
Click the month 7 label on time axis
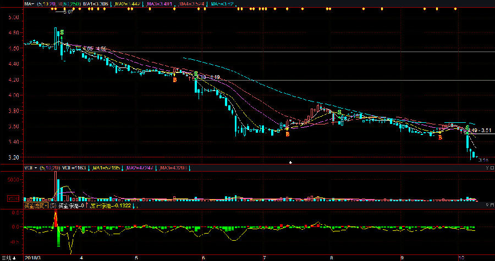coord(265,257)
